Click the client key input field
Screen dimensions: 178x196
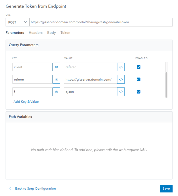[33, 67]
